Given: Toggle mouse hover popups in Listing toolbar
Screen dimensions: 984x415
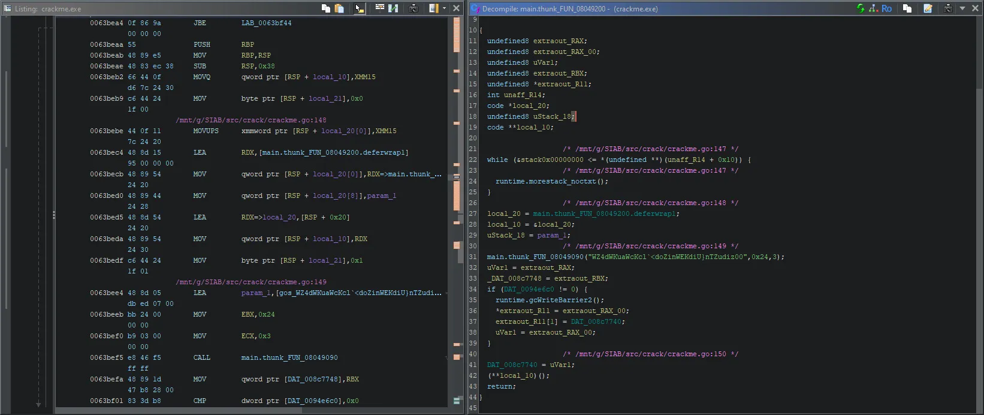Looking at the screenshot, I should (x=358, y=8).
